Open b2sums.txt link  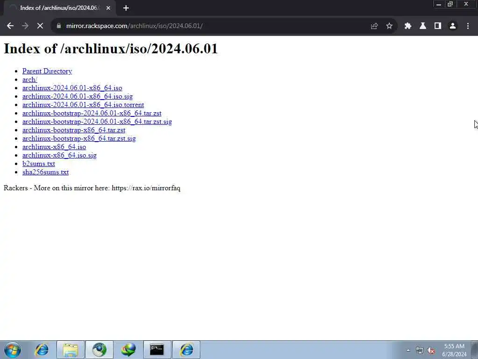point(38,164)
